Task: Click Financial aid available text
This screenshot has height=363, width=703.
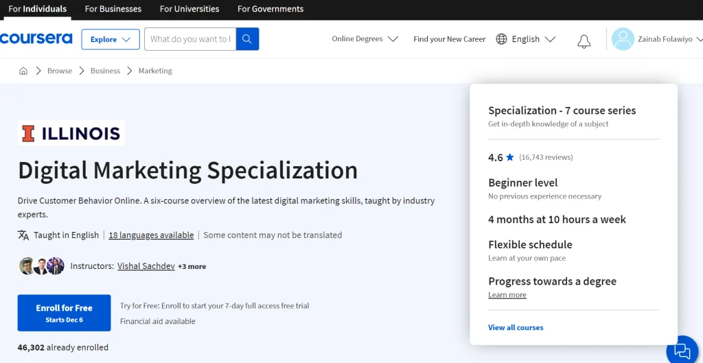Action: [158, 321]
